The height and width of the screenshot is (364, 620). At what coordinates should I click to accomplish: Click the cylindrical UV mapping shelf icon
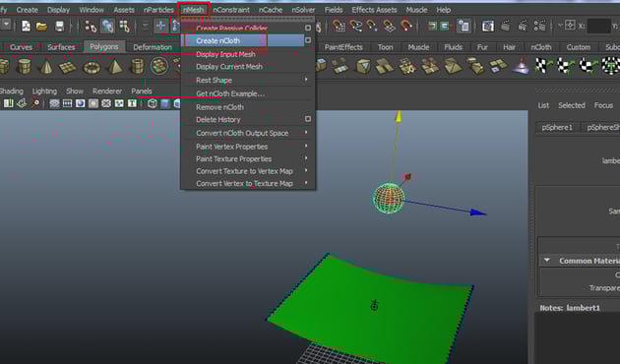(566, 66)
